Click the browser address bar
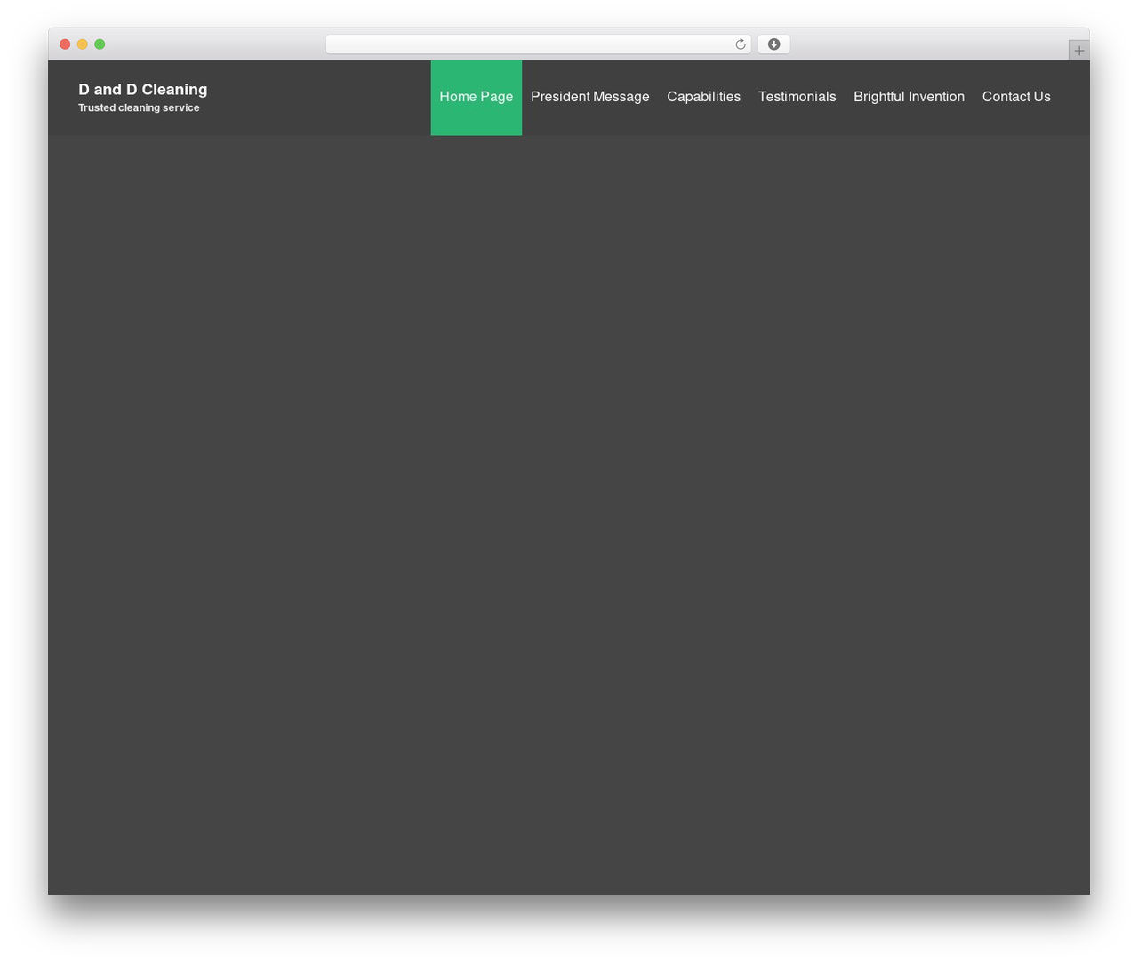This screenshot has width=1138, height=963. click(539, 44)
